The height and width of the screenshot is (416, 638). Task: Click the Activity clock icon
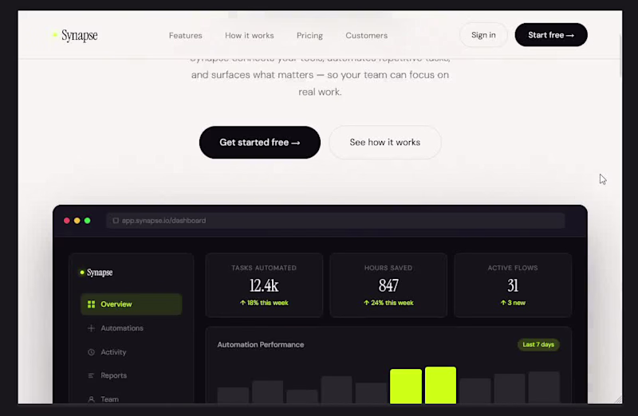click(x=91, y=352)
